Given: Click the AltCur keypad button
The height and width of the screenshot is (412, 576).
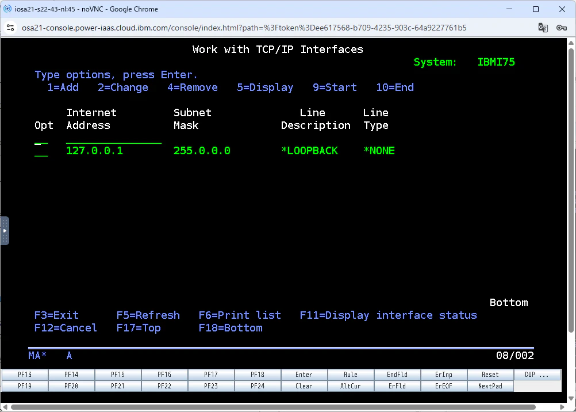Looking at the screenshot, I should pyautogui.click(x=351, y=386).
